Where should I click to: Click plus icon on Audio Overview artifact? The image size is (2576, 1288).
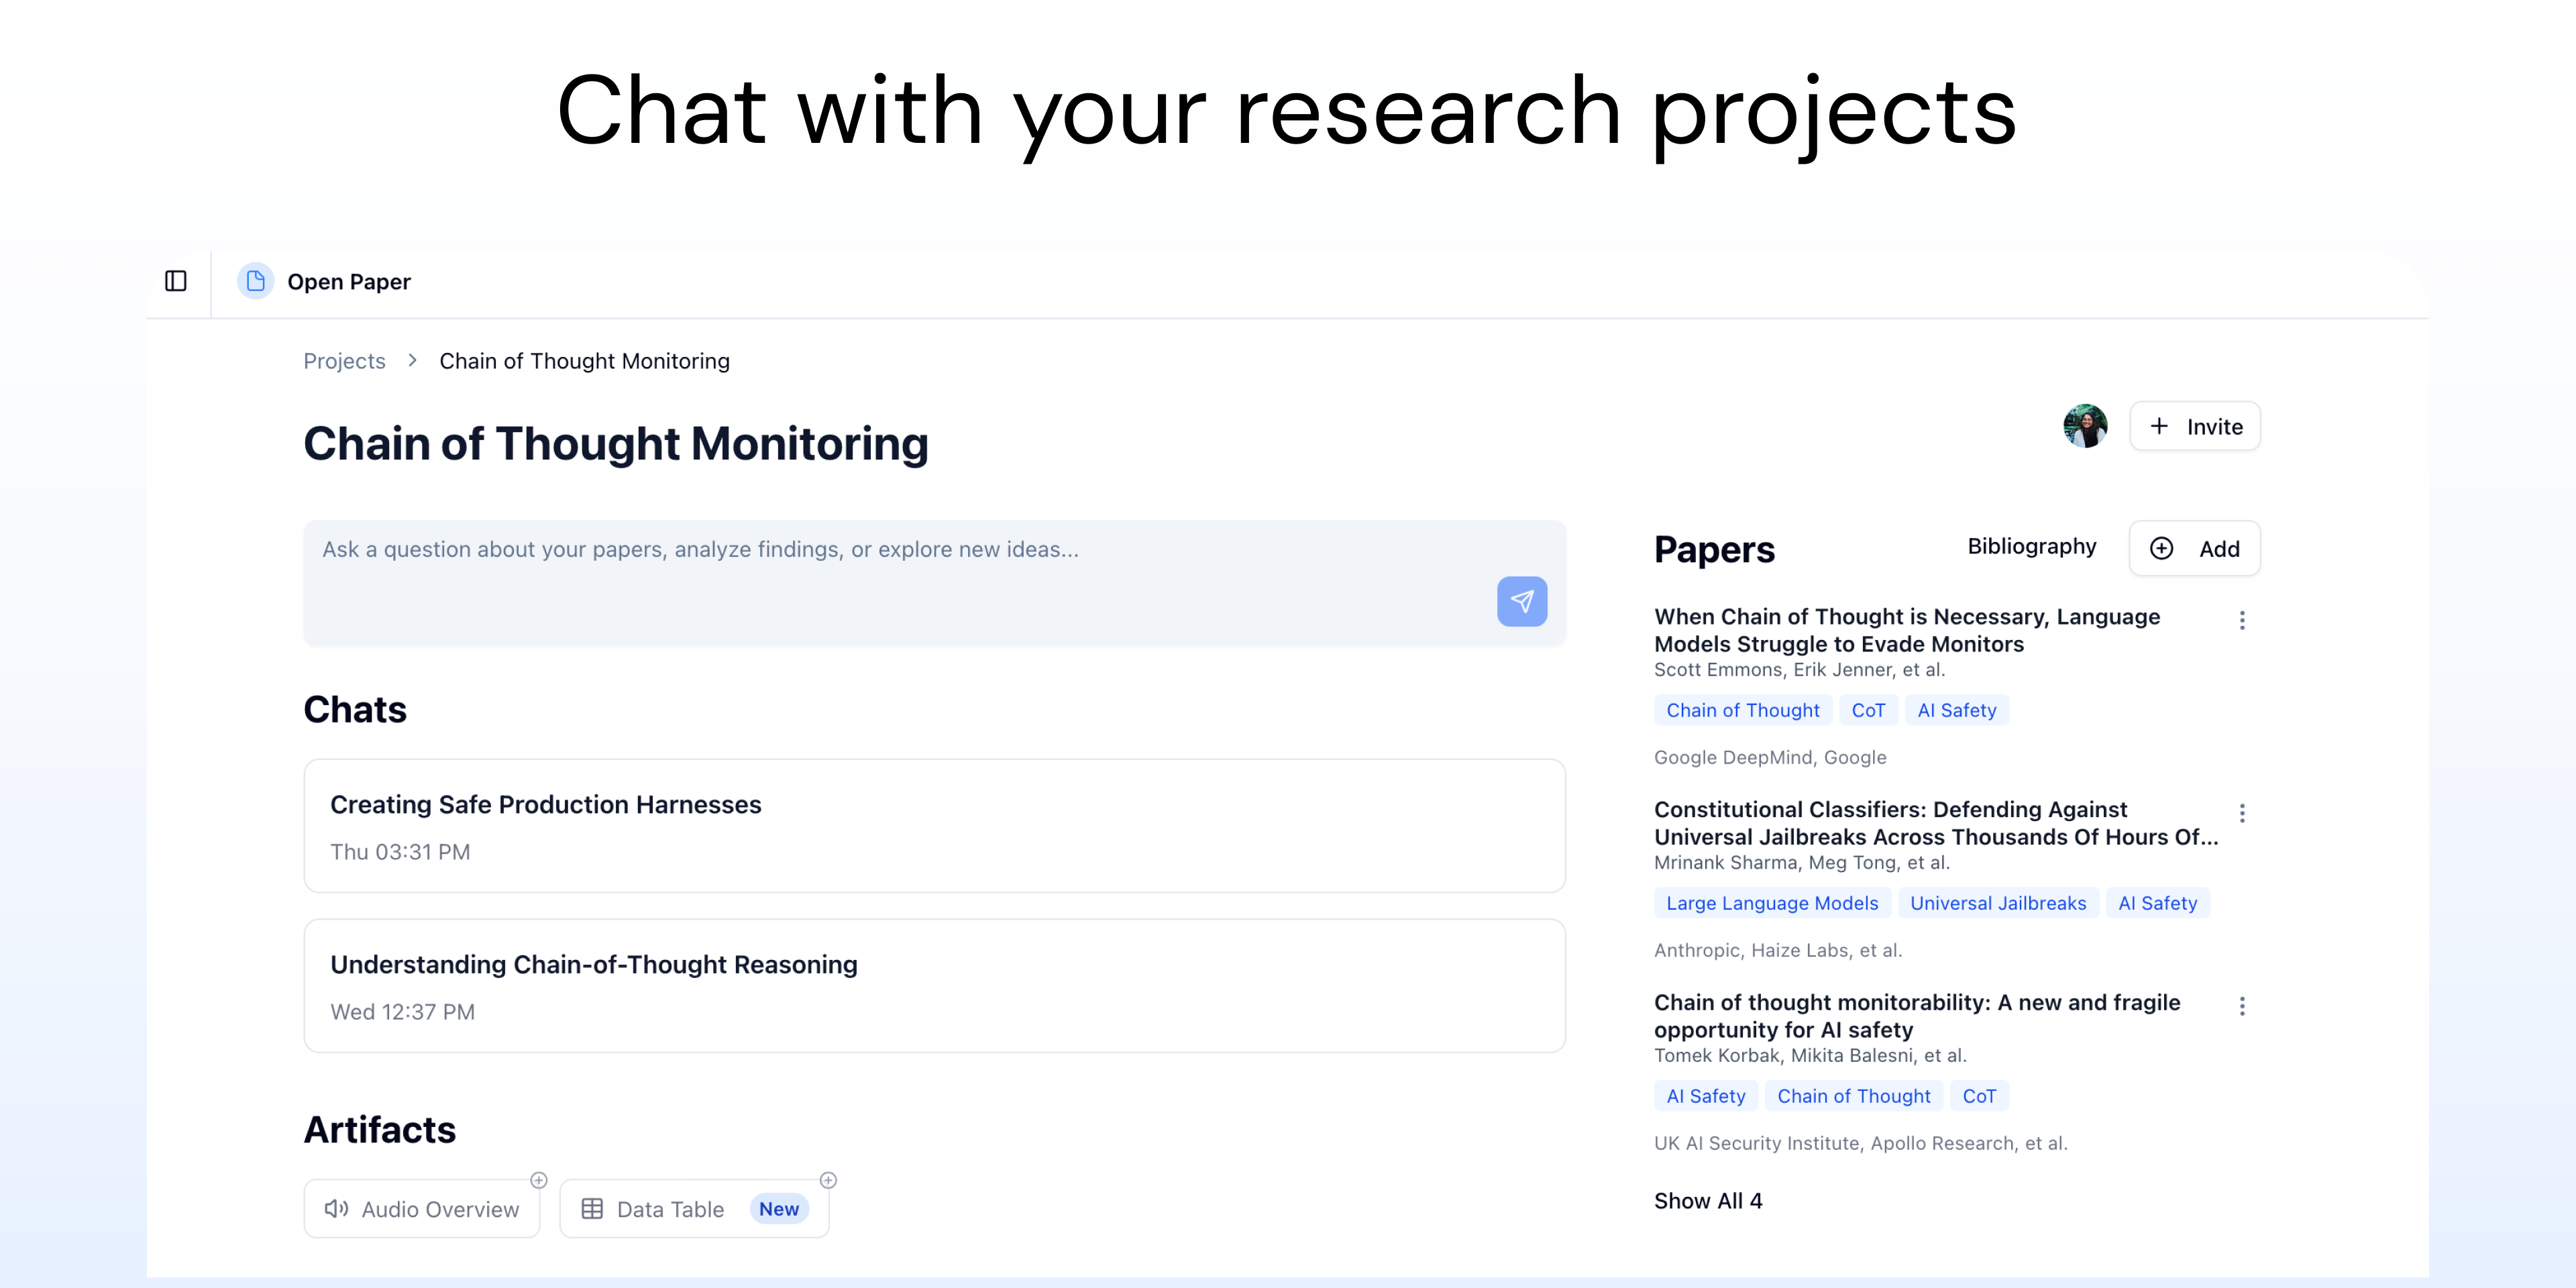pyautogui.click(x=539, y=1180)
